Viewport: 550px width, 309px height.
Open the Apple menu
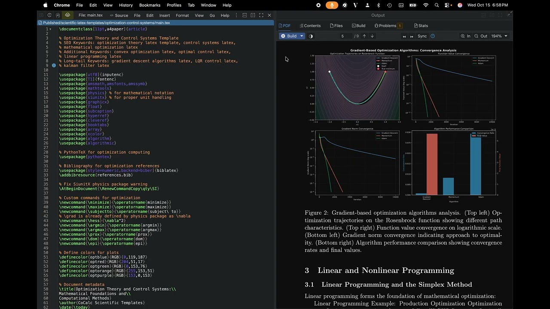(x=46, y=5)
